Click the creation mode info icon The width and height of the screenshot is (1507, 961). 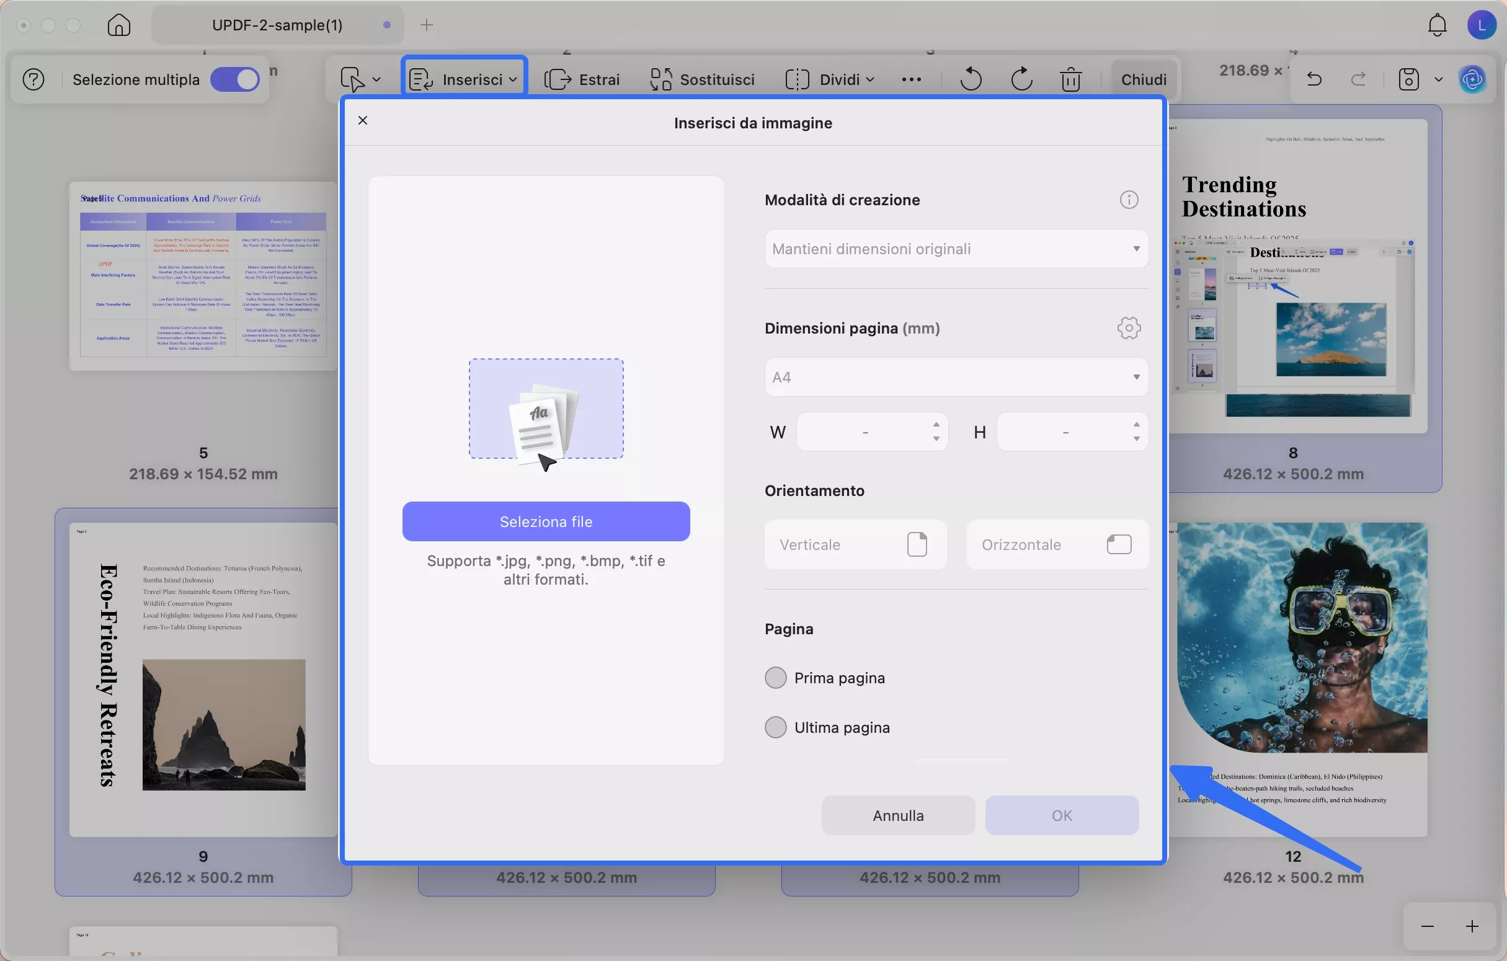(1128, 200)
